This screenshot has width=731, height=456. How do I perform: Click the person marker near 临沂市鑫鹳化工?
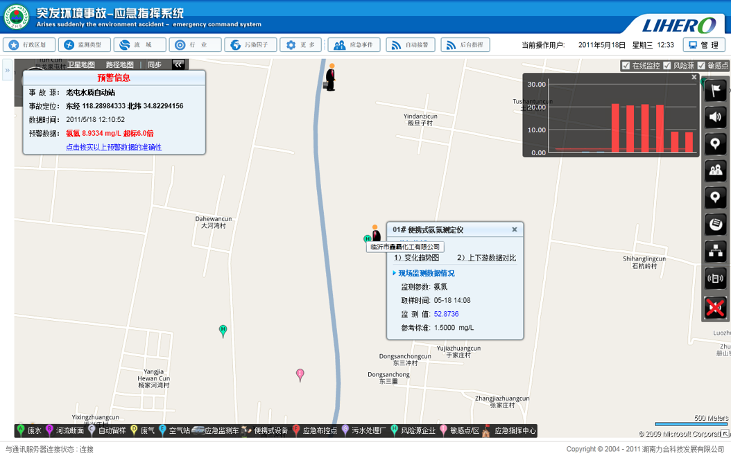pos(375,233)
